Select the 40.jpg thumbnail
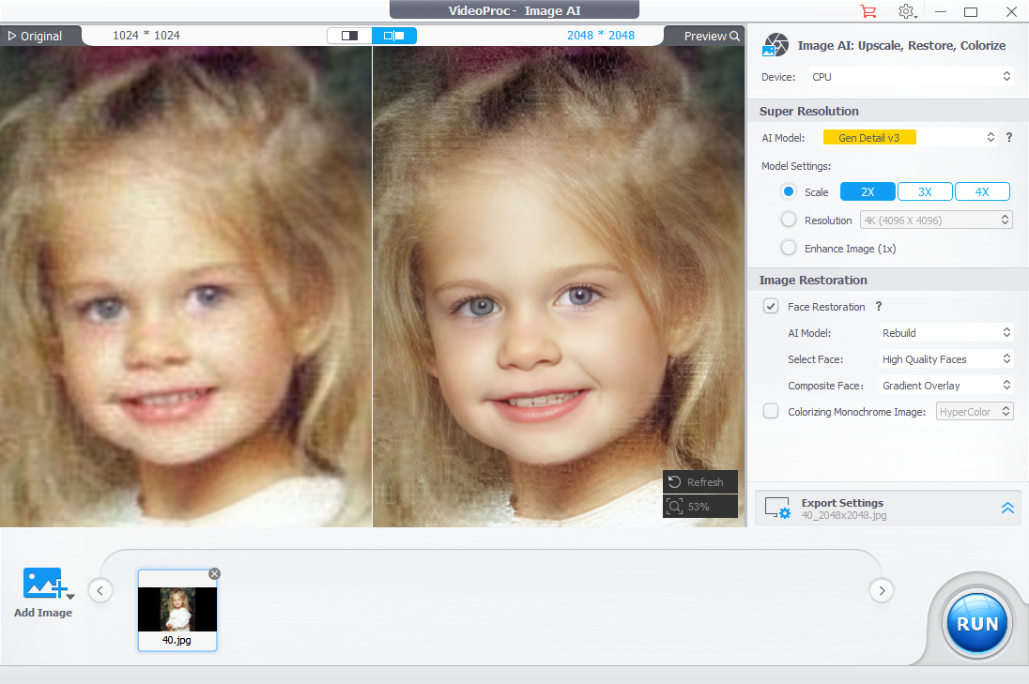This screenshot has height=684, width=1029. coord(177,610)
